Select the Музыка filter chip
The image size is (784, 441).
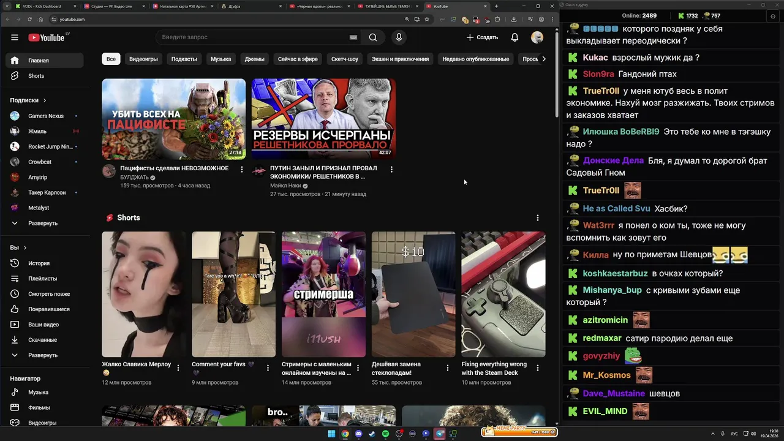click(221, 59)
